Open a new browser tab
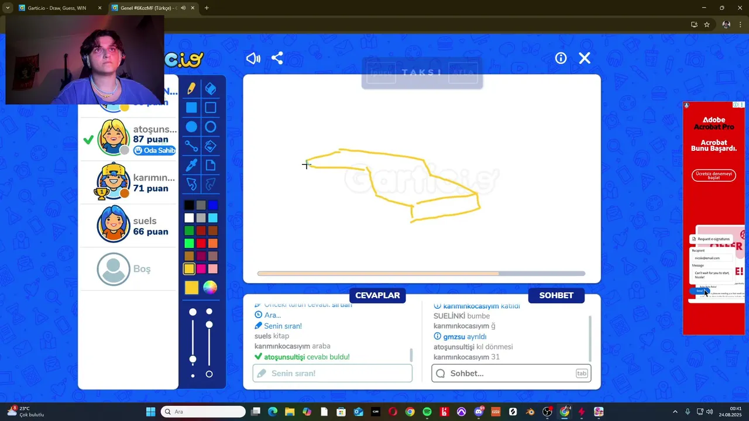The width and height of the screenshot is (749, 421). coord(207,8)
